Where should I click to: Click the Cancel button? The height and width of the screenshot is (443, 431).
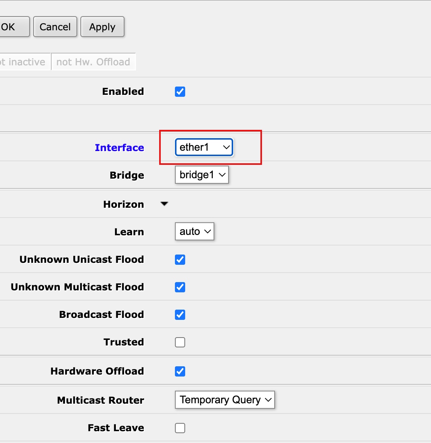tap(55, 27)
